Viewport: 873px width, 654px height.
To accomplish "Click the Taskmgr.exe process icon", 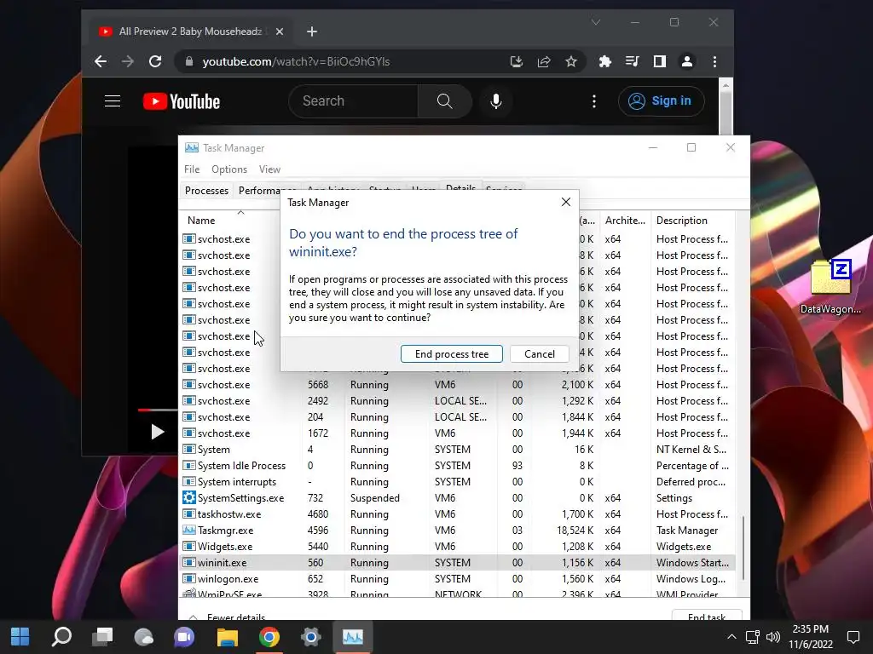I will point(189,530).
